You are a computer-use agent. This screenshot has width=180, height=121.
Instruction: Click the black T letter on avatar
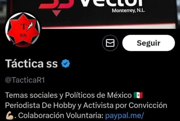click(x=23, y=26)
